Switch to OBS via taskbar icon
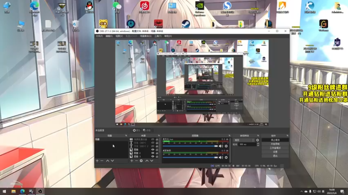The width and height of the screenshot is (348, 195). (x=40, y=191)
